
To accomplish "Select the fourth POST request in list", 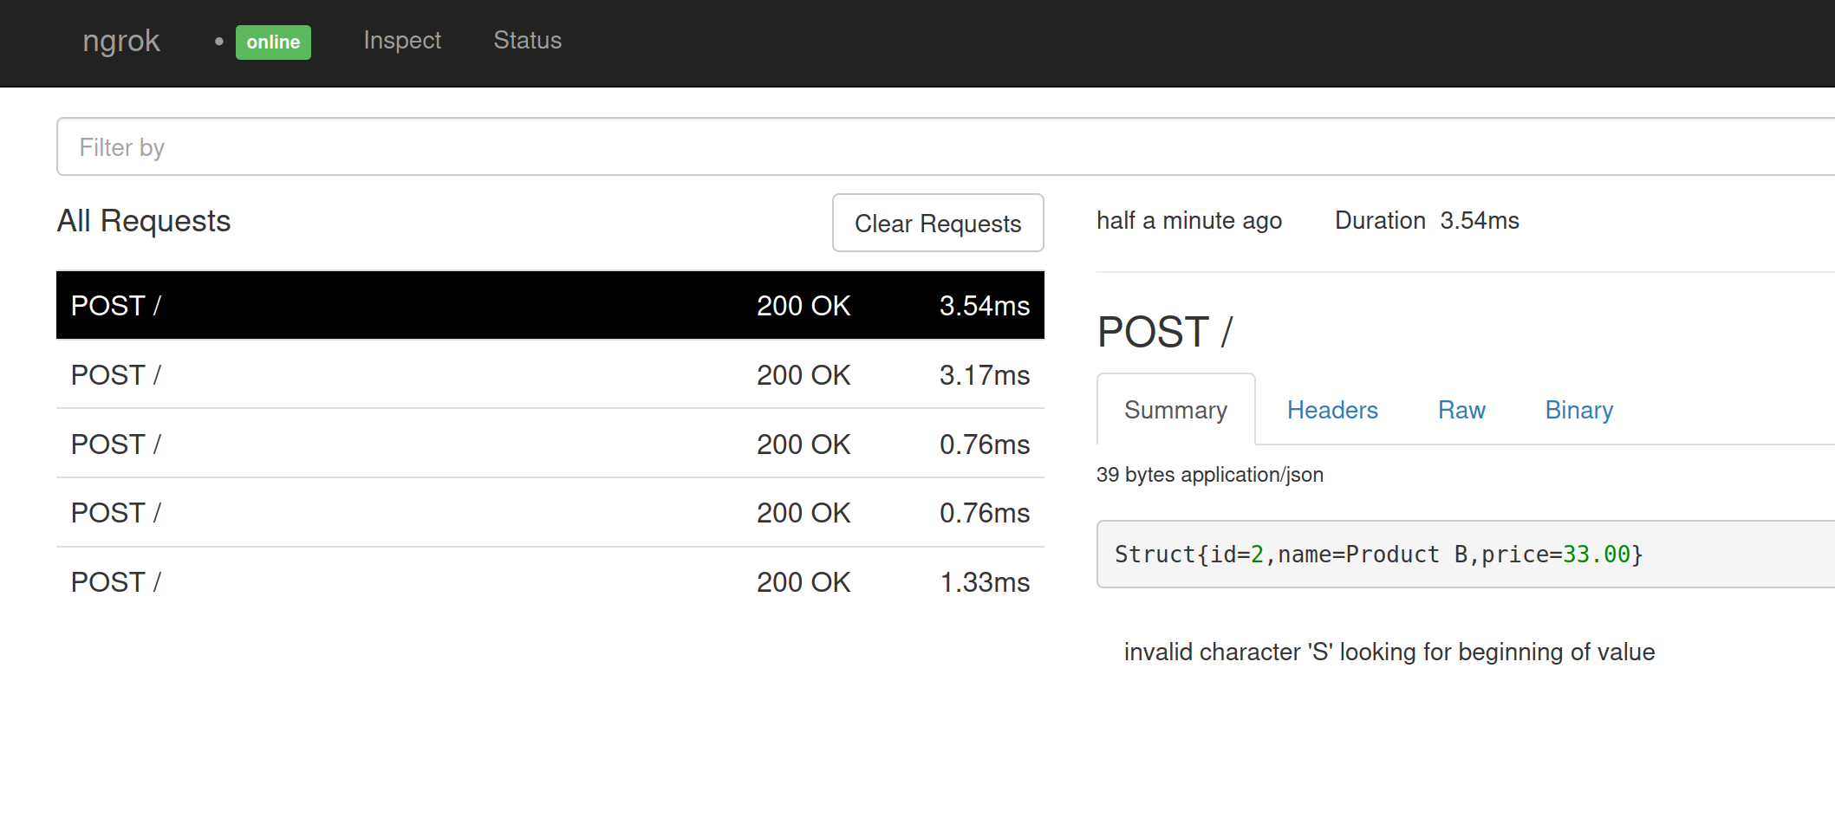I will [550, 513].
